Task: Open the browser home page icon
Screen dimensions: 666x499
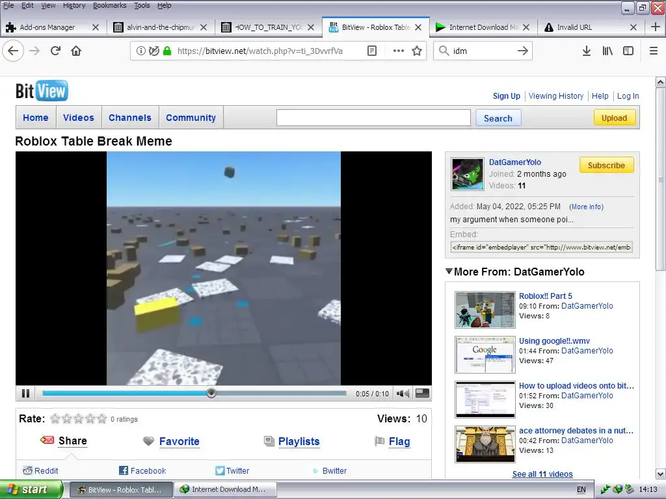Action: 76,51
